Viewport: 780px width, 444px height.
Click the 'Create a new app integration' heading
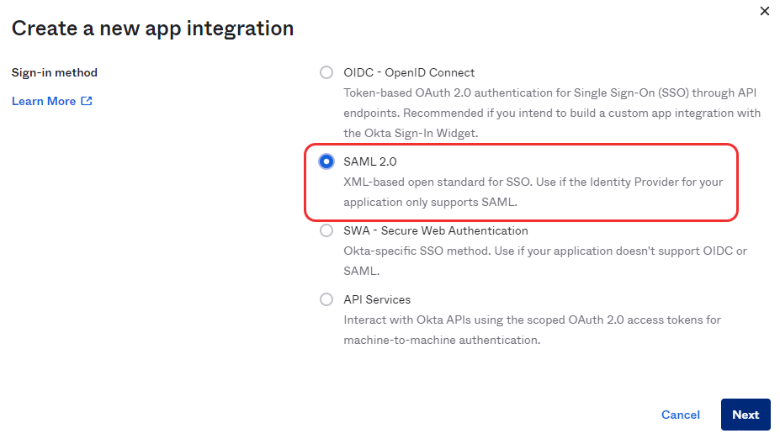click(x=152, y=29)
